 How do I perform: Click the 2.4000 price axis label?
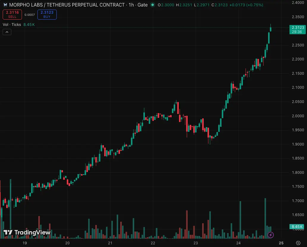tap(298, 3)
